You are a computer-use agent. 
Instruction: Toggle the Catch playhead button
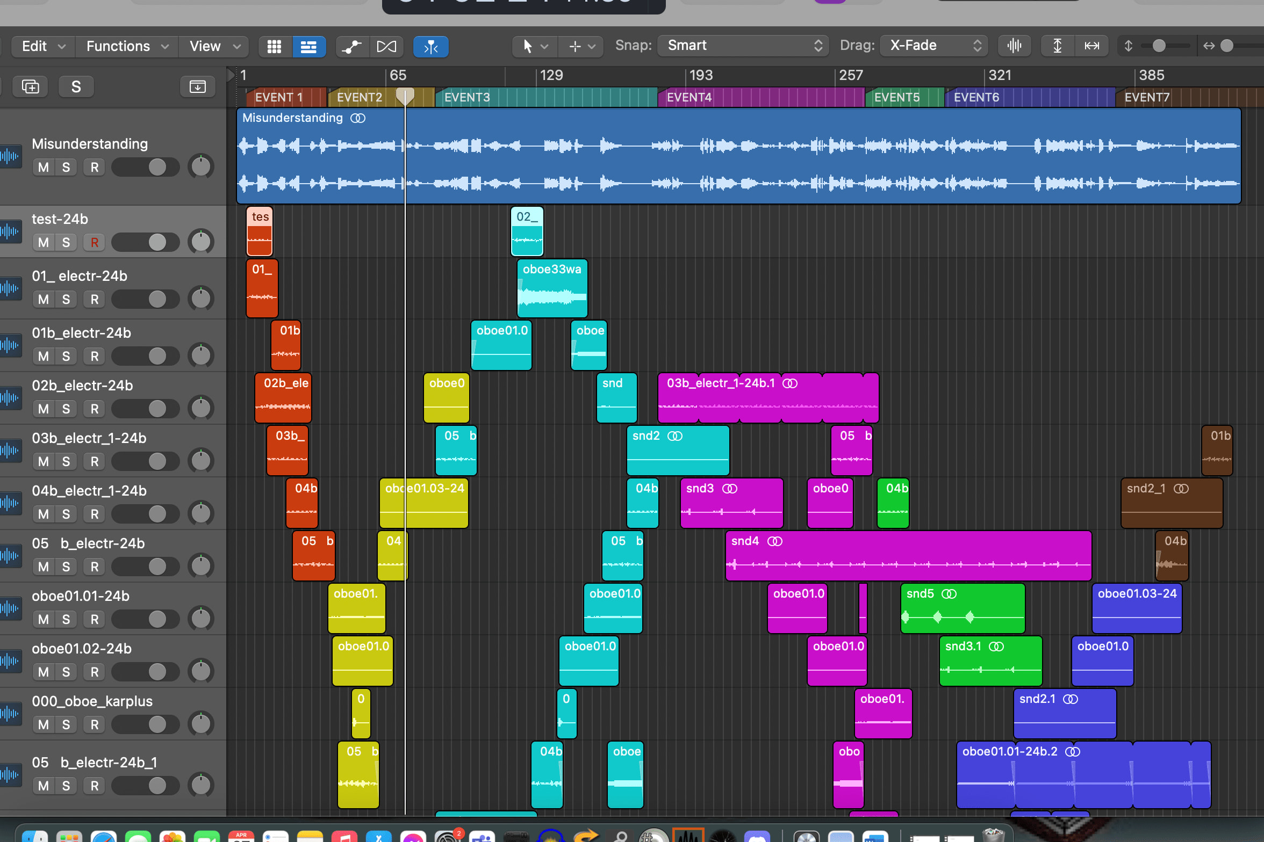430,47
